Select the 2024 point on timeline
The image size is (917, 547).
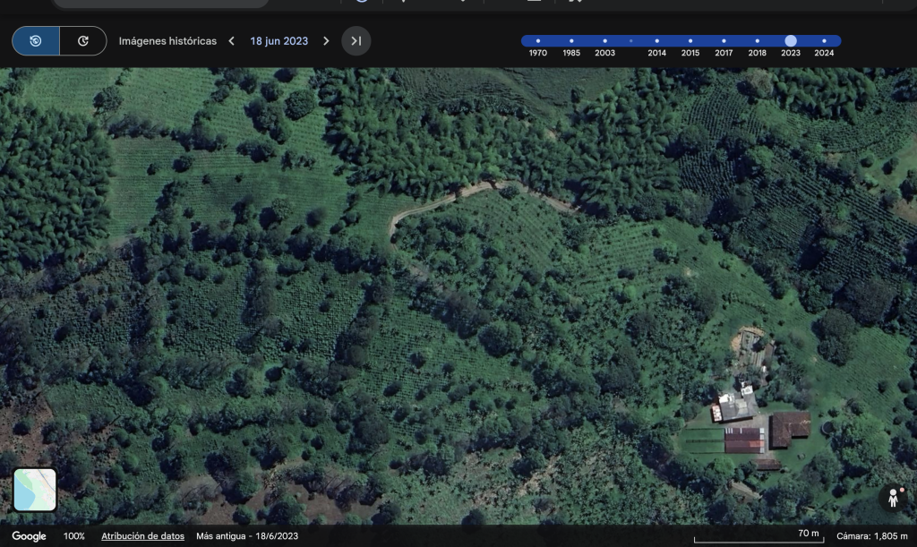(824, 41)
